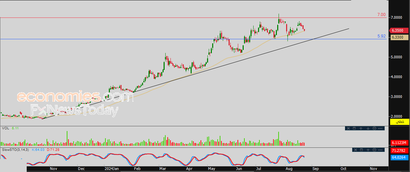The image size is (410, 172).
Task: Click the Nov label at the timeline end
Action: (x=373, y=169)
